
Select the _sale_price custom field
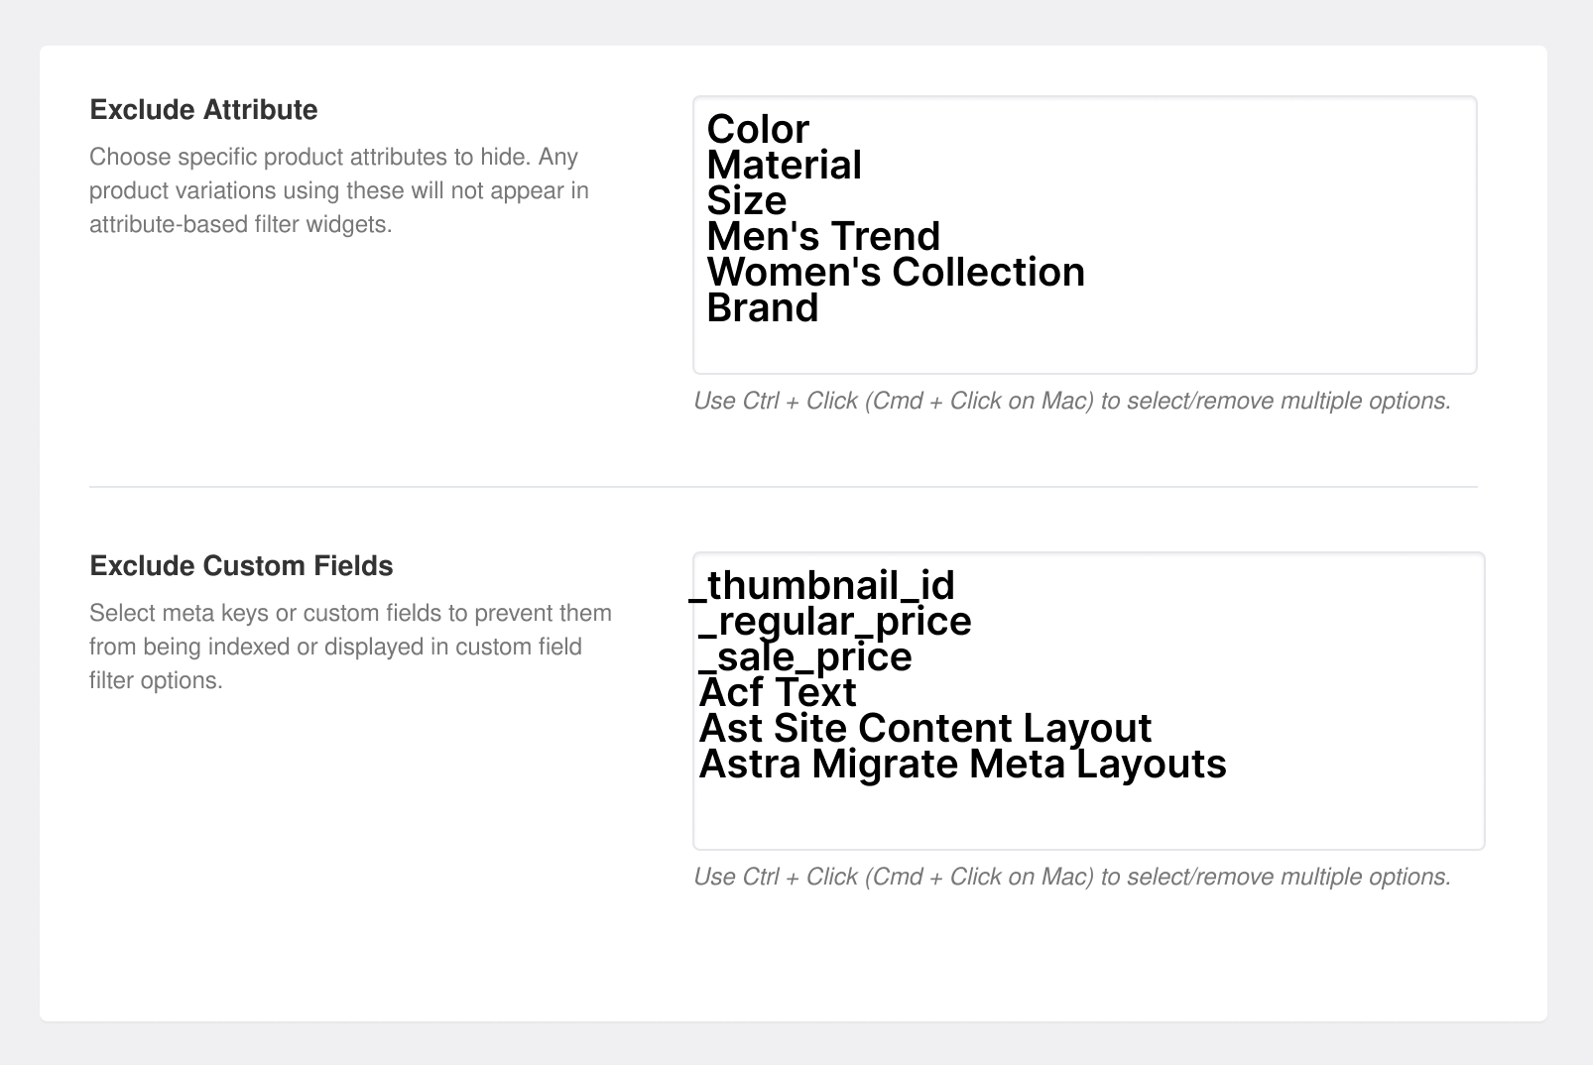(x=804, y=657)
